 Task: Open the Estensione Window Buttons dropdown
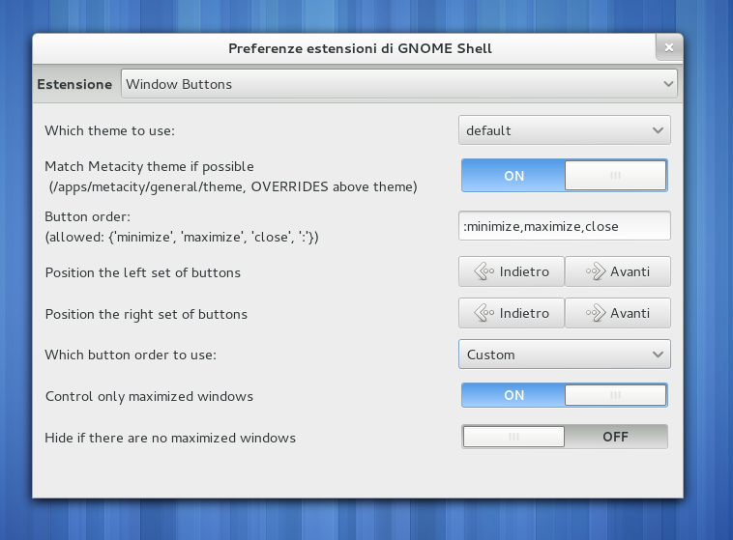[x=398, y=84]
